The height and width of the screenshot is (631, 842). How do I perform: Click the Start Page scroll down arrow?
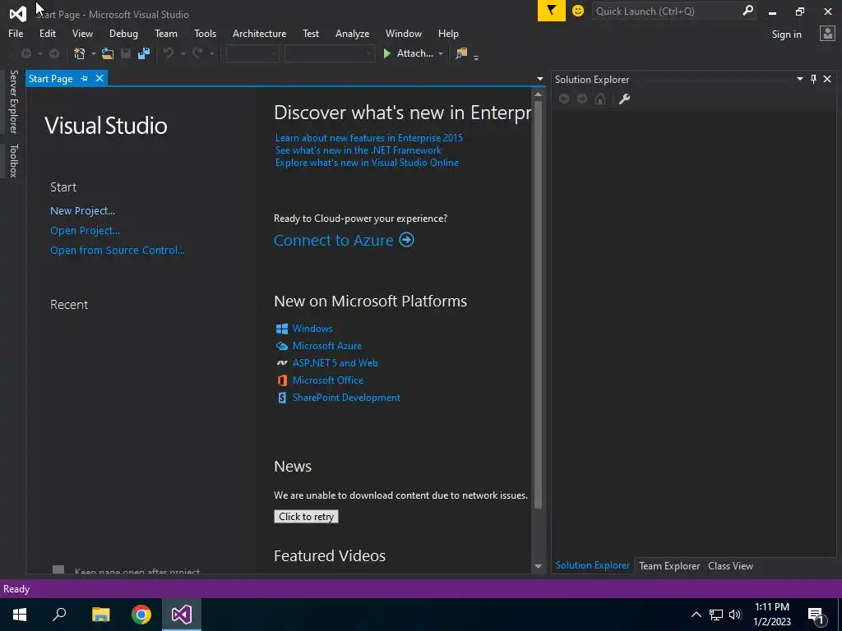point(538,566)
